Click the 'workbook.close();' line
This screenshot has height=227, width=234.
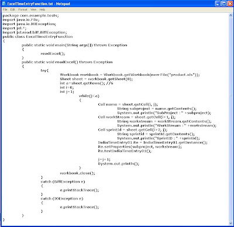[77, 173]
